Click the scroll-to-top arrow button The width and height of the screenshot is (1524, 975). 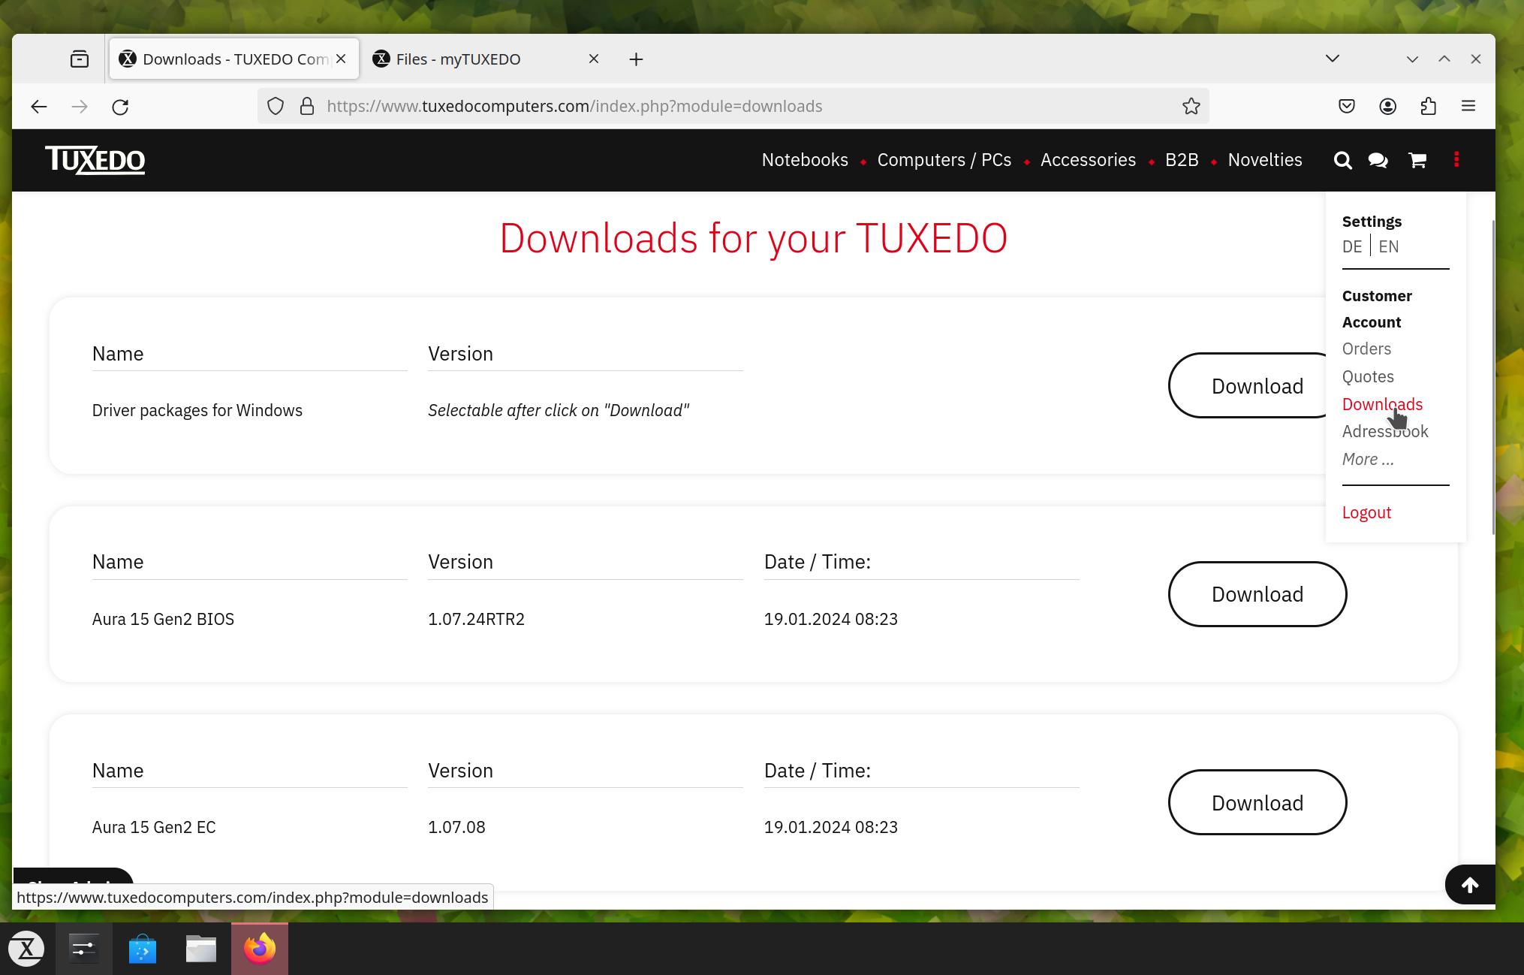point(1470,885)
